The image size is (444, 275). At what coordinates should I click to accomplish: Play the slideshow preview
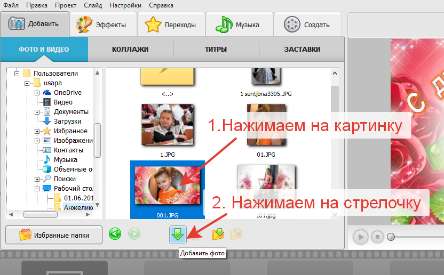pos(360,237)
